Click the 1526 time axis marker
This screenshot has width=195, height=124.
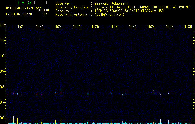[114, 27]
